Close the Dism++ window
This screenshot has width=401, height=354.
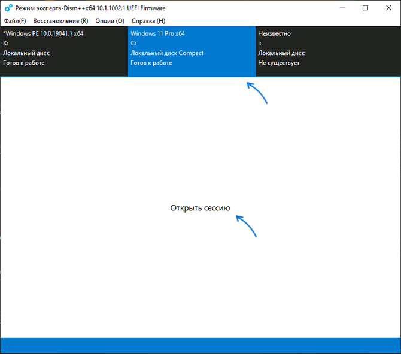click(388, 8)
